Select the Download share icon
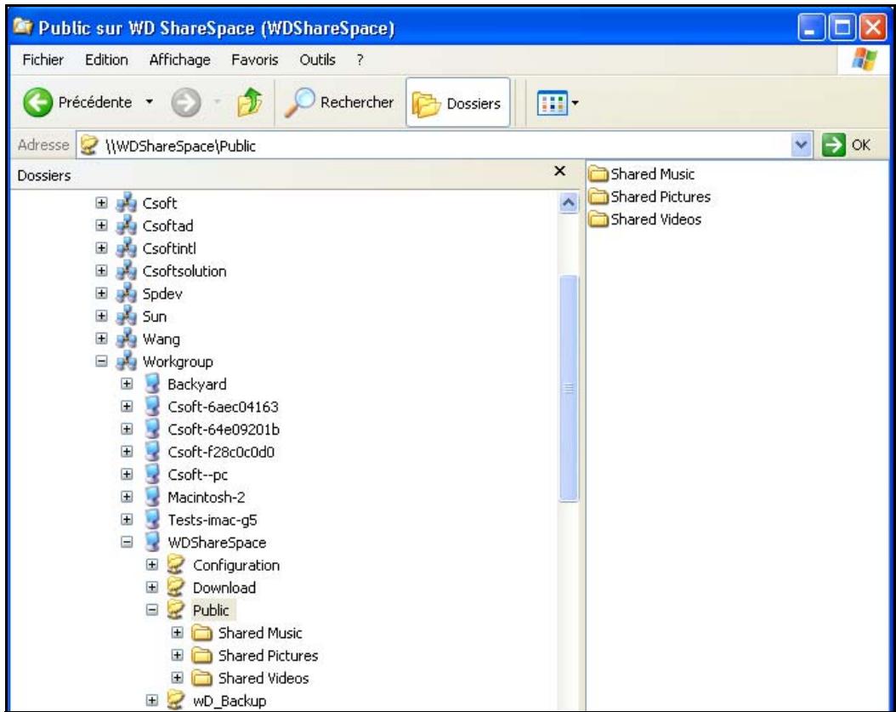This screenshot has height=712, width=896. (176, 587)
